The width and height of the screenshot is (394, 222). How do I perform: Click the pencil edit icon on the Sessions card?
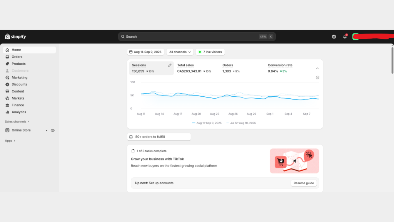point(170,66)
